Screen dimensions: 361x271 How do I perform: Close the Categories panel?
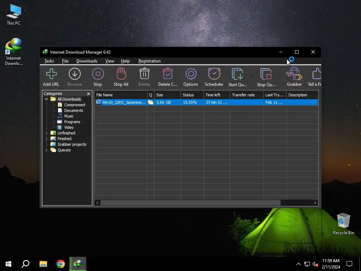(88, 94)
